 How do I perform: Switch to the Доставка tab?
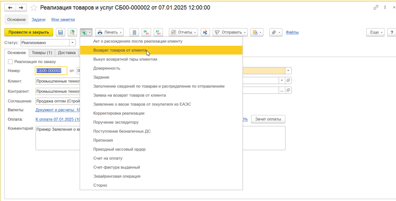pos(67,53)
